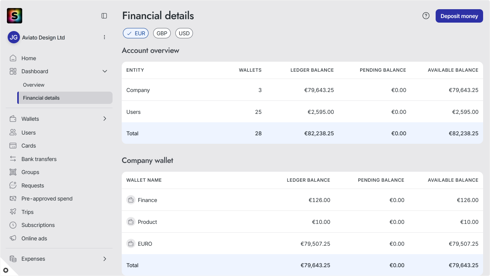This screenshot has width=490, height=276.
Task: Open the Aviato Design Ltd options menu
Action: point(105,37)
